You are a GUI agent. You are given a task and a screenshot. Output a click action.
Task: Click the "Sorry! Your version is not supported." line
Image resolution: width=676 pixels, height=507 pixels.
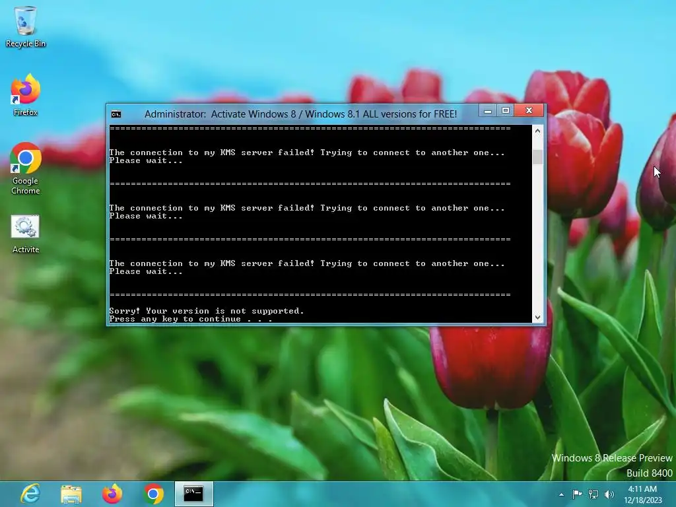[207, 311]
